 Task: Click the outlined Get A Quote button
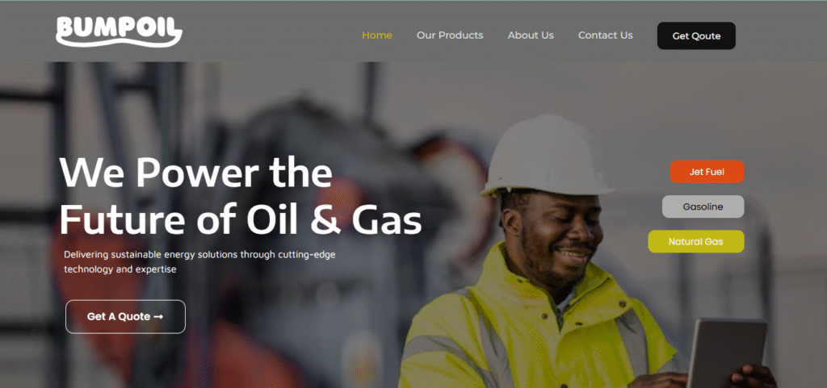click(125, 317)
